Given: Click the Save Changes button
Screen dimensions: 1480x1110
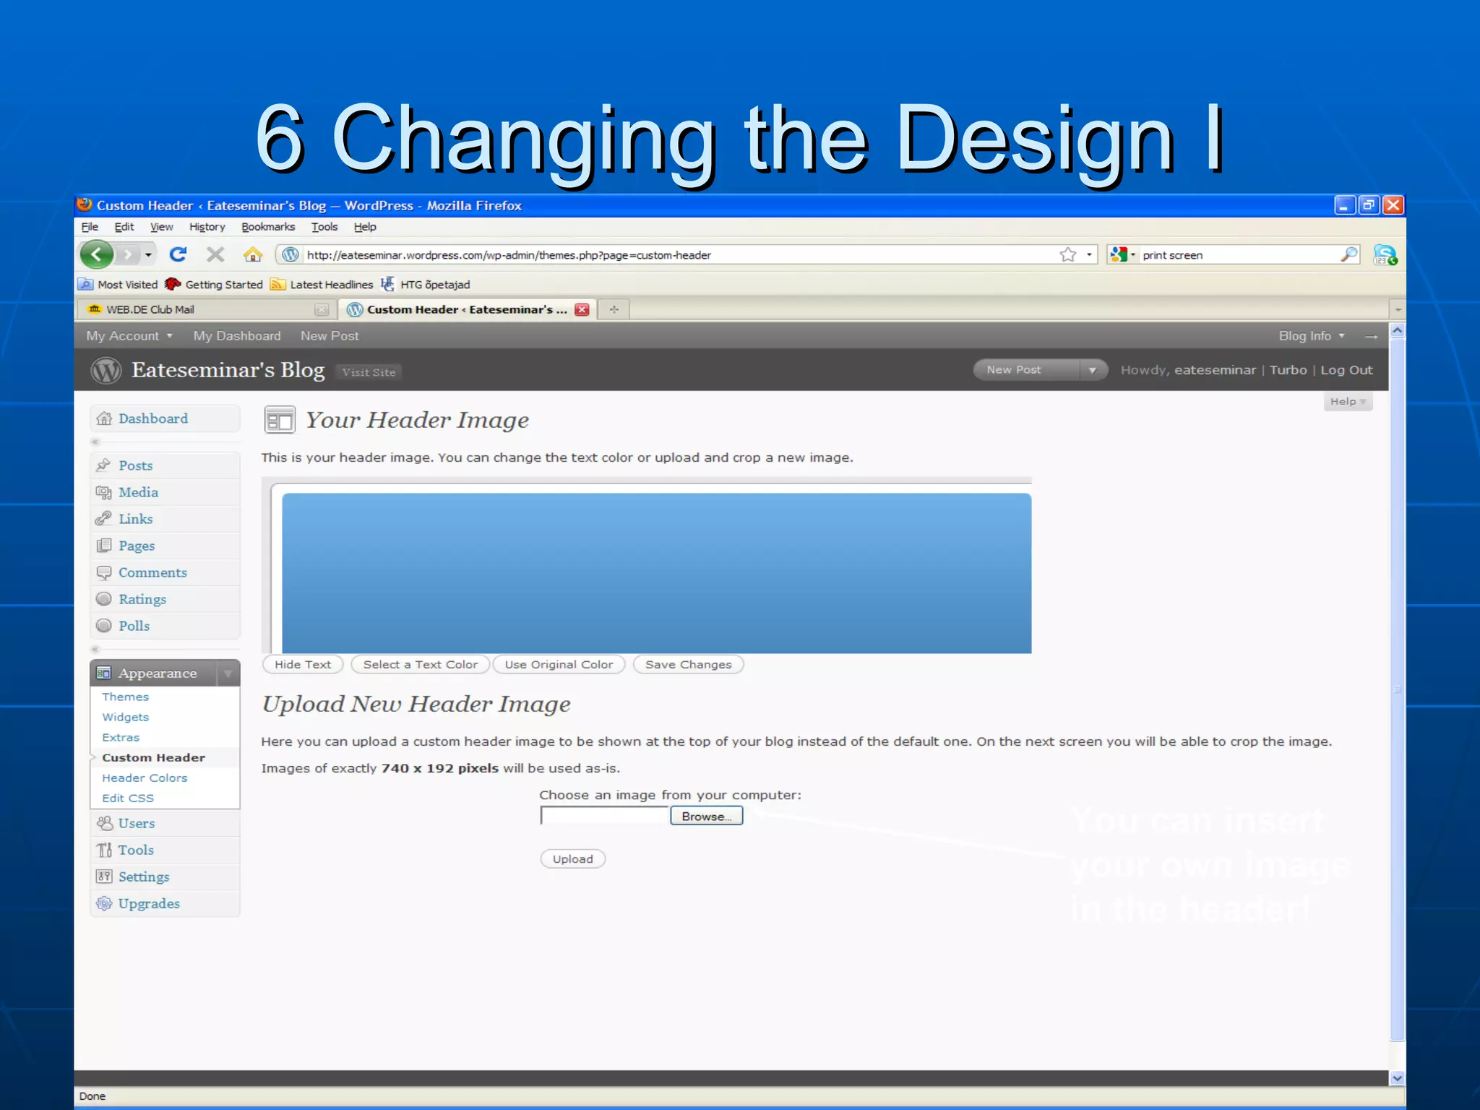Looking at the screenshot, I should coord(688,664).
